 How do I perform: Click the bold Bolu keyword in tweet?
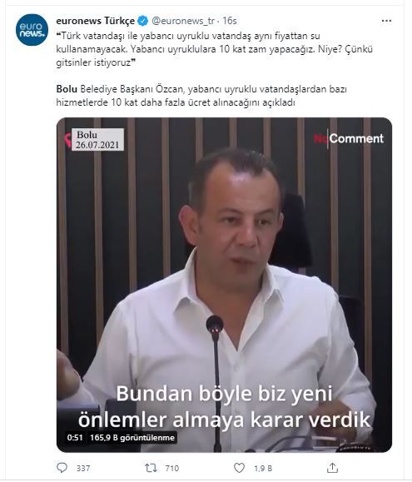coord(67,89)
